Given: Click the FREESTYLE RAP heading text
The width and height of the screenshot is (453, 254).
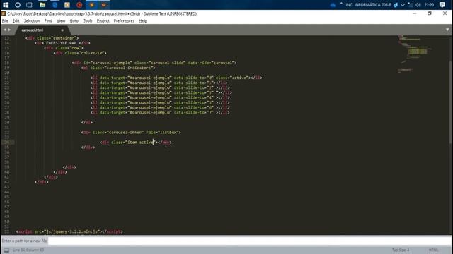Looking at the screenshot, I should click(62, 43).
